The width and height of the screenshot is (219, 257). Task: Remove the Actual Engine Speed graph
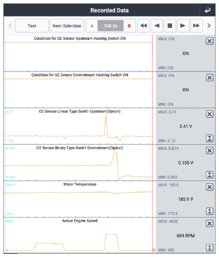coord(209,224)
